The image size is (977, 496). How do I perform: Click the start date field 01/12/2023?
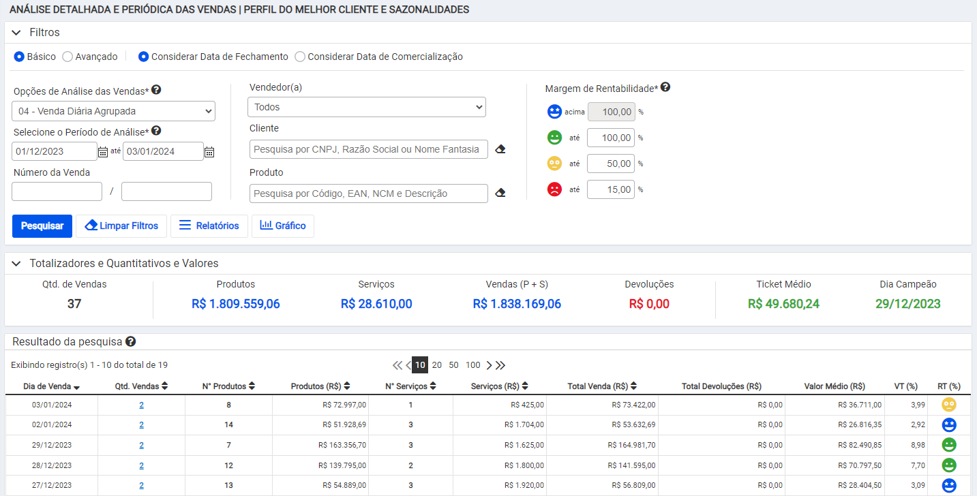pyautogui.click(x=55, y=151)
